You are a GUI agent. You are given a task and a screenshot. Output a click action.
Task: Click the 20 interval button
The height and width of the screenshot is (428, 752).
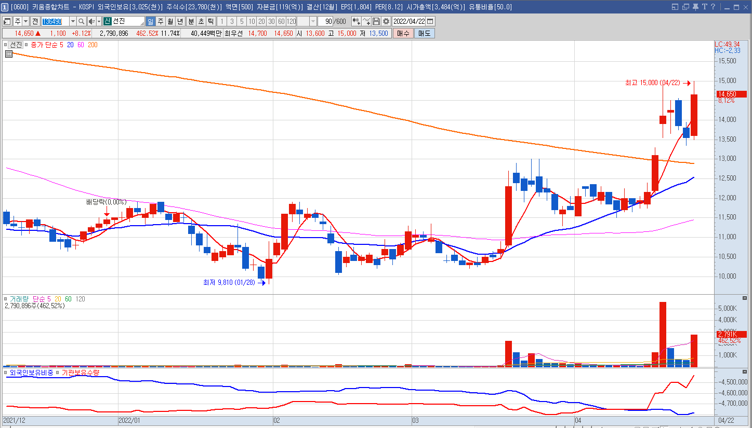click(261, 21)
